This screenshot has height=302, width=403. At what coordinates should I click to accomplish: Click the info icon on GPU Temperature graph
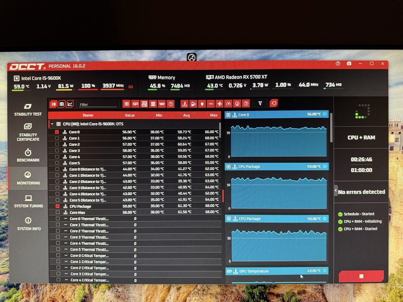coord(325,271)
